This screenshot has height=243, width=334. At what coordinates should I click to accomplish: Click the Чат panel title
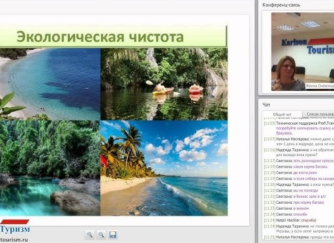click(266, 105)
